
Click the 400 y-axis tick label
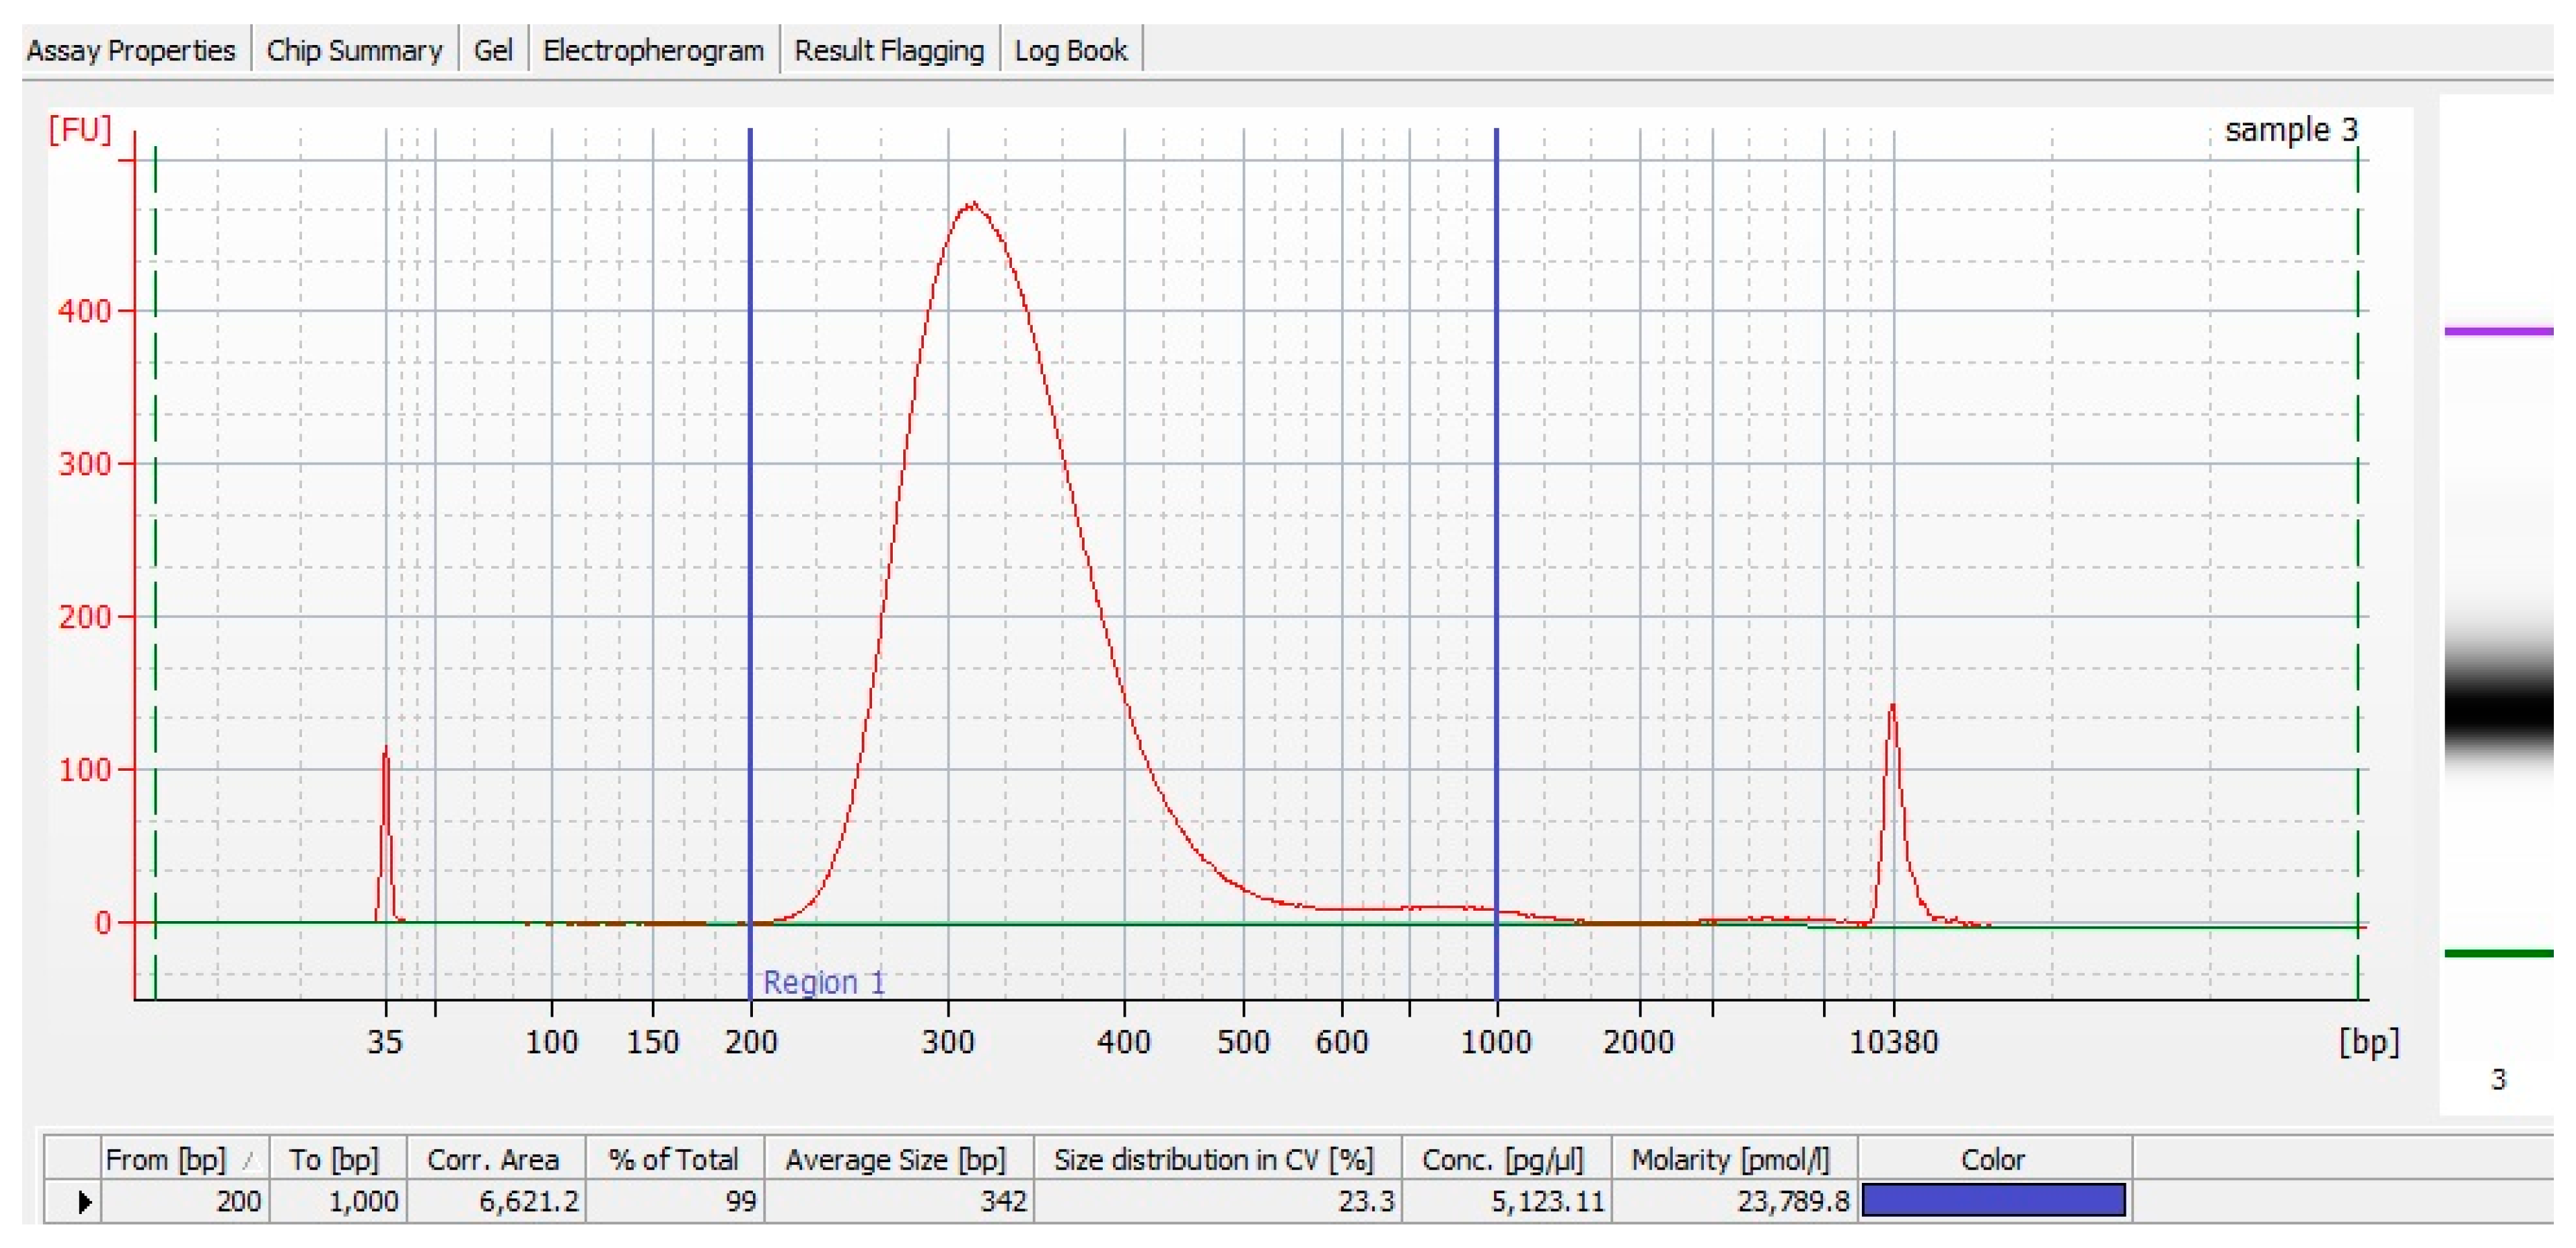click(x=84, y=311)
